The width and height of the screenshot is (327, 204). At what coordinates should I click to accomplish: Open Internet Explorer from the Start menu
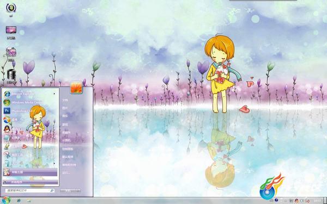pos(30,94)
